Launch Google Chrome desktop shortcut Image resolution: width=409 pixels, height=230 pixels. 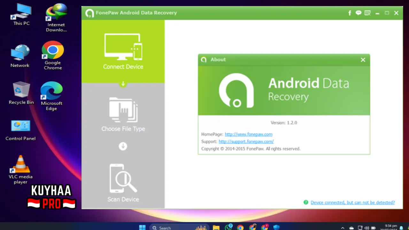click(x=53, y=55)
